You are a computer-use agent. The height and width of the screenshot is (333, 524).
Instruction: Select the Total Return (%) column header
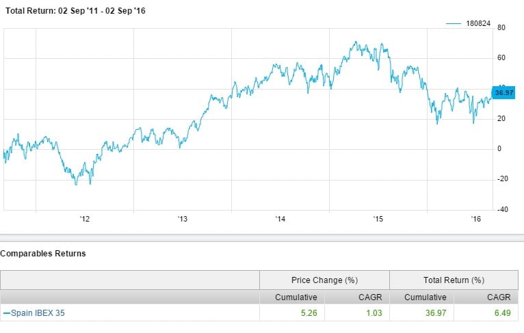click(x=454, y=280)
